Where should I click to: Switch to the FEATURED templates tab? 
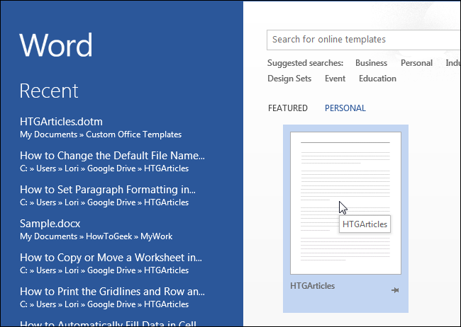point(287,108)
